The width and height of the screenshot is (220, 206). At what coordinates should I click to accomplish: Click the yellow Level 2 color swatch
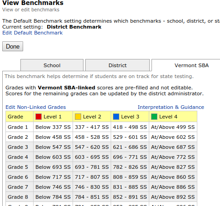click(x=78, y=117)
